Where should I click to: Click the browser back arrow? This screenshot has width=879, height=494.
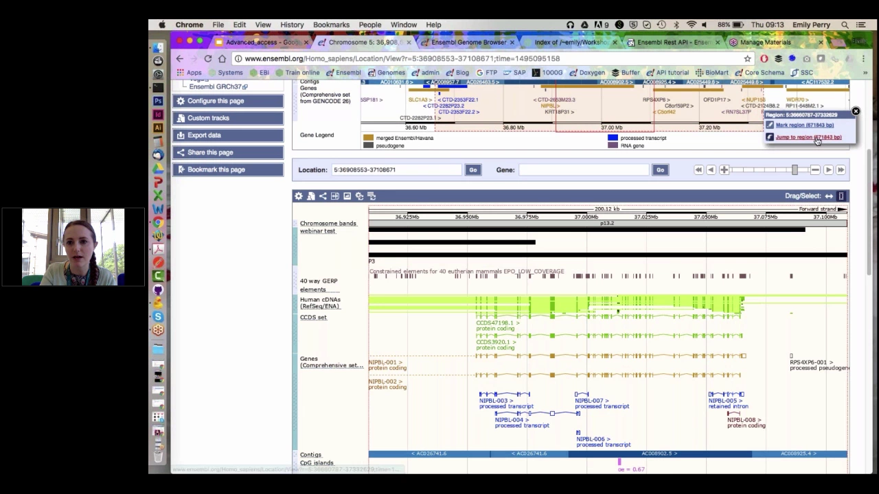(x=180, y=59)
